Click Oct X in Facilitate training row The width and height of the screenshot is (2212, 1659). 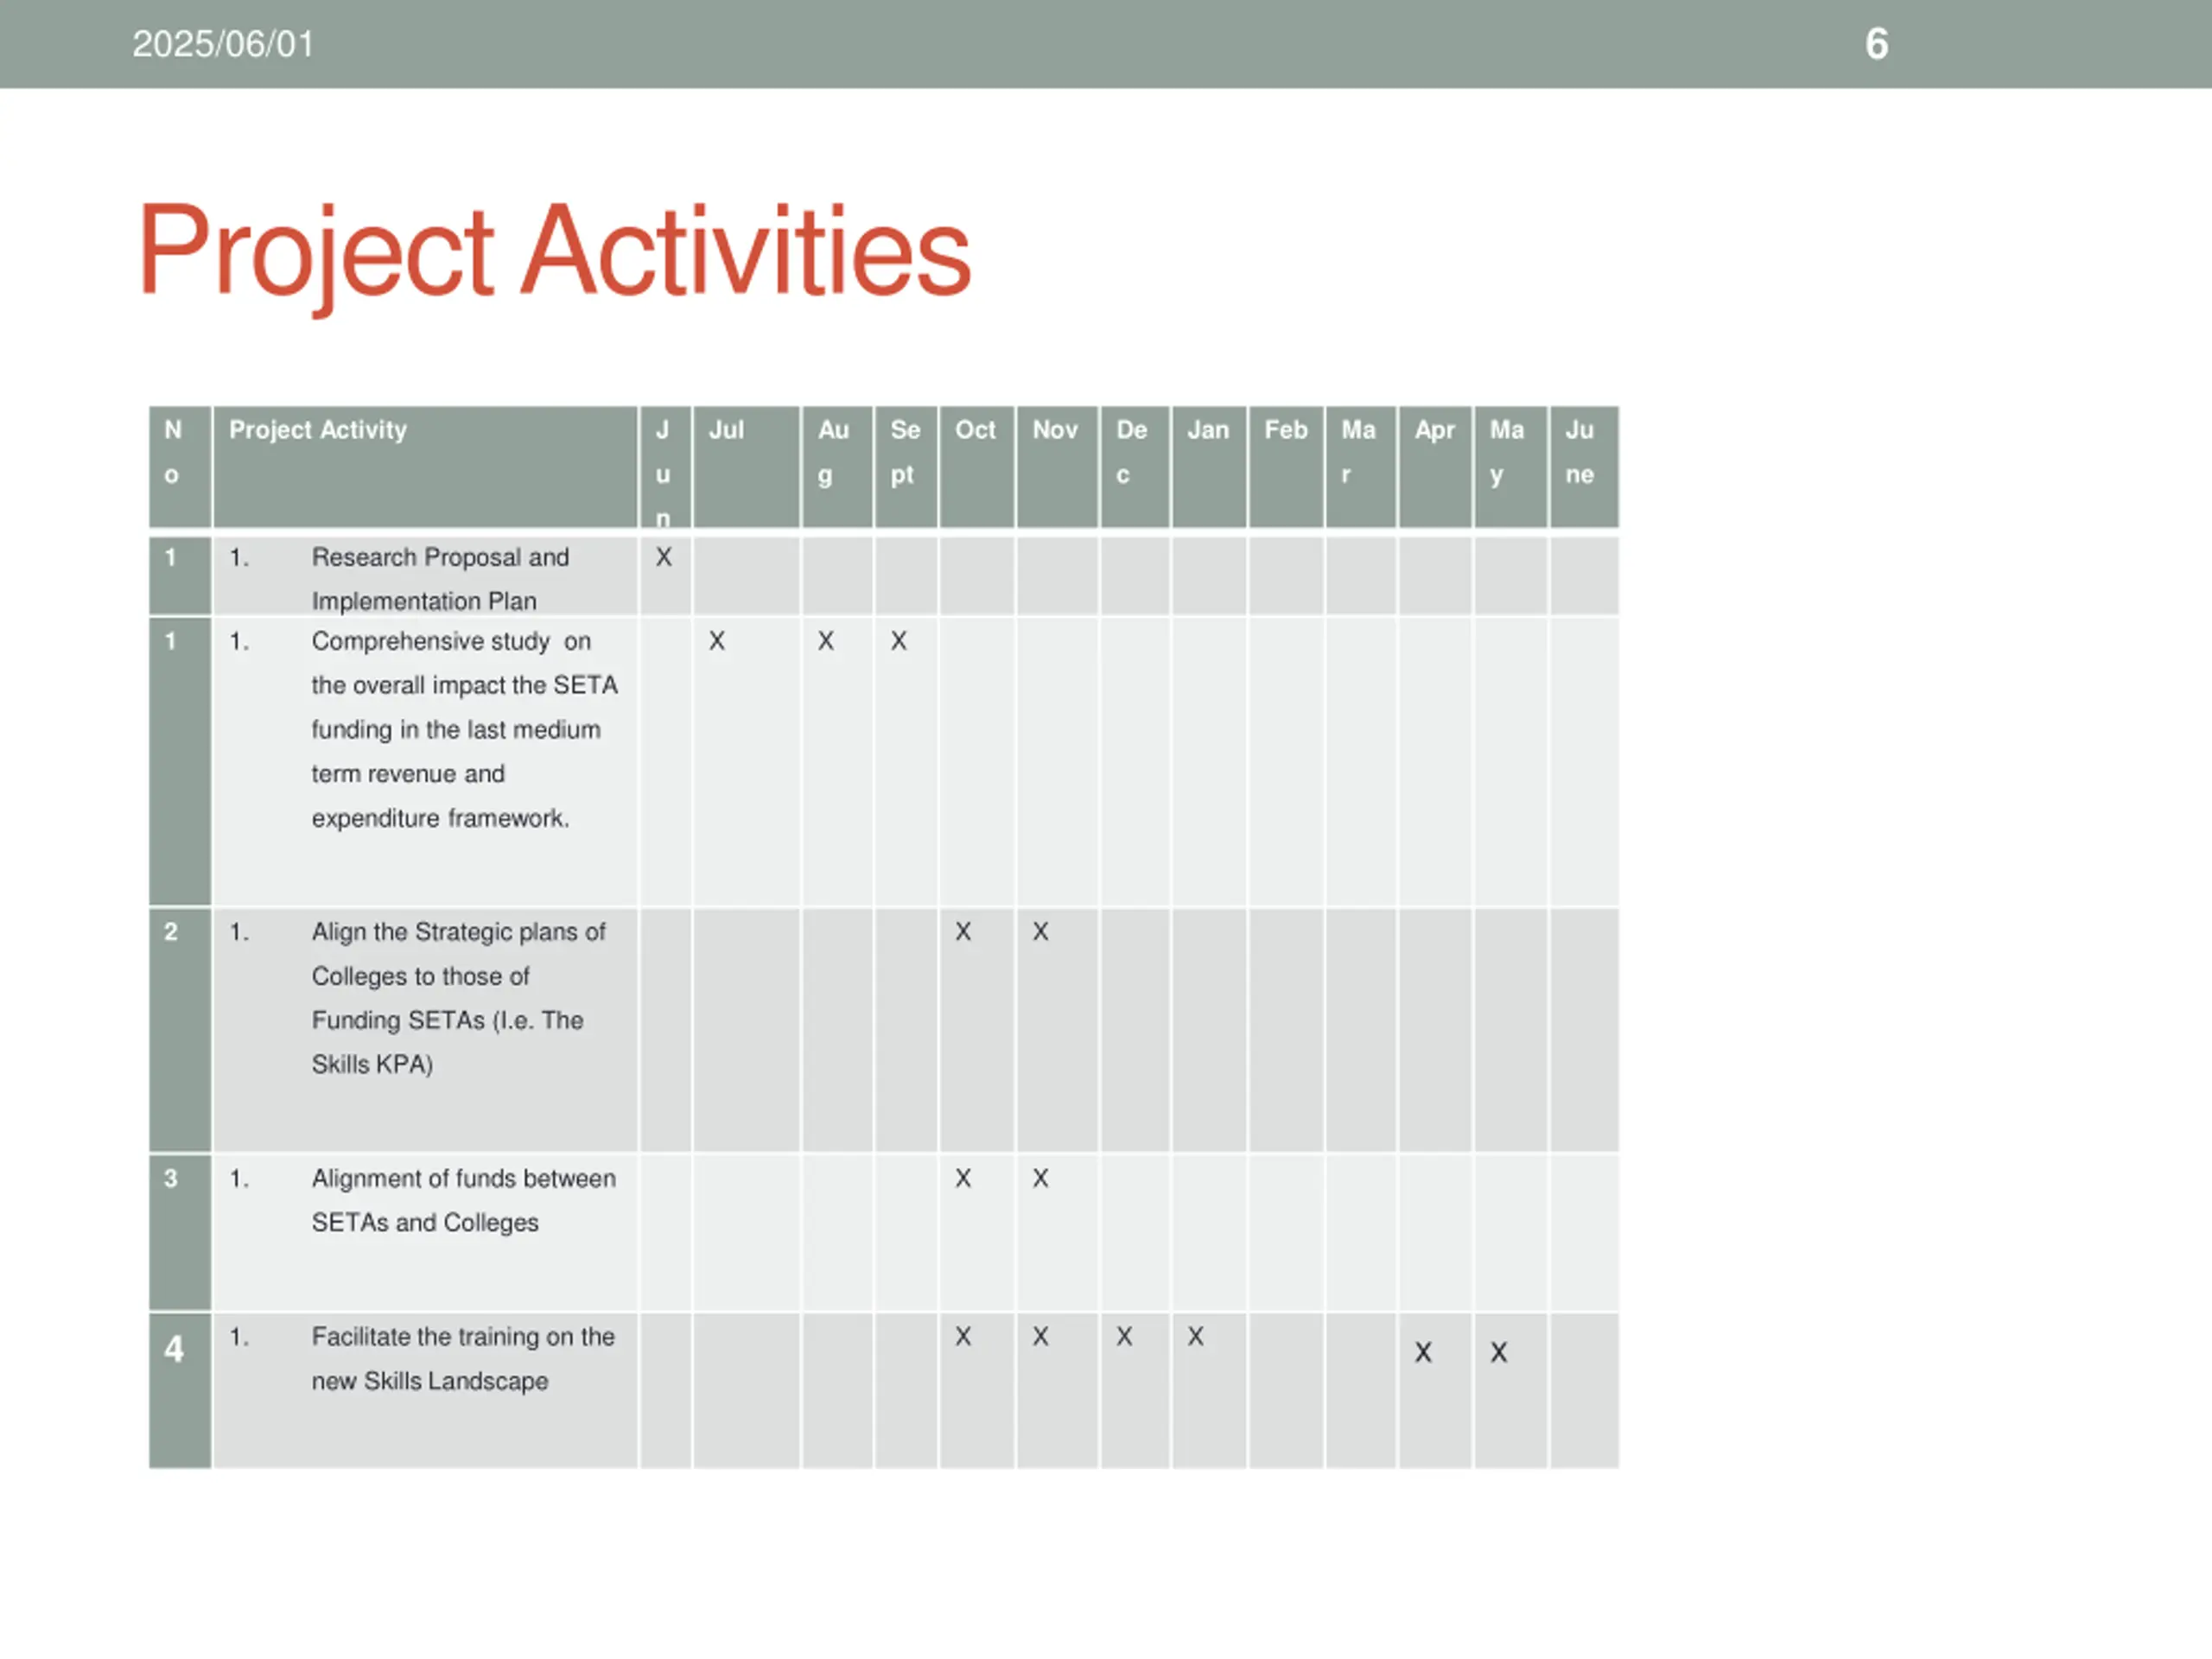pyautogui.click(x=963, y=1337)
